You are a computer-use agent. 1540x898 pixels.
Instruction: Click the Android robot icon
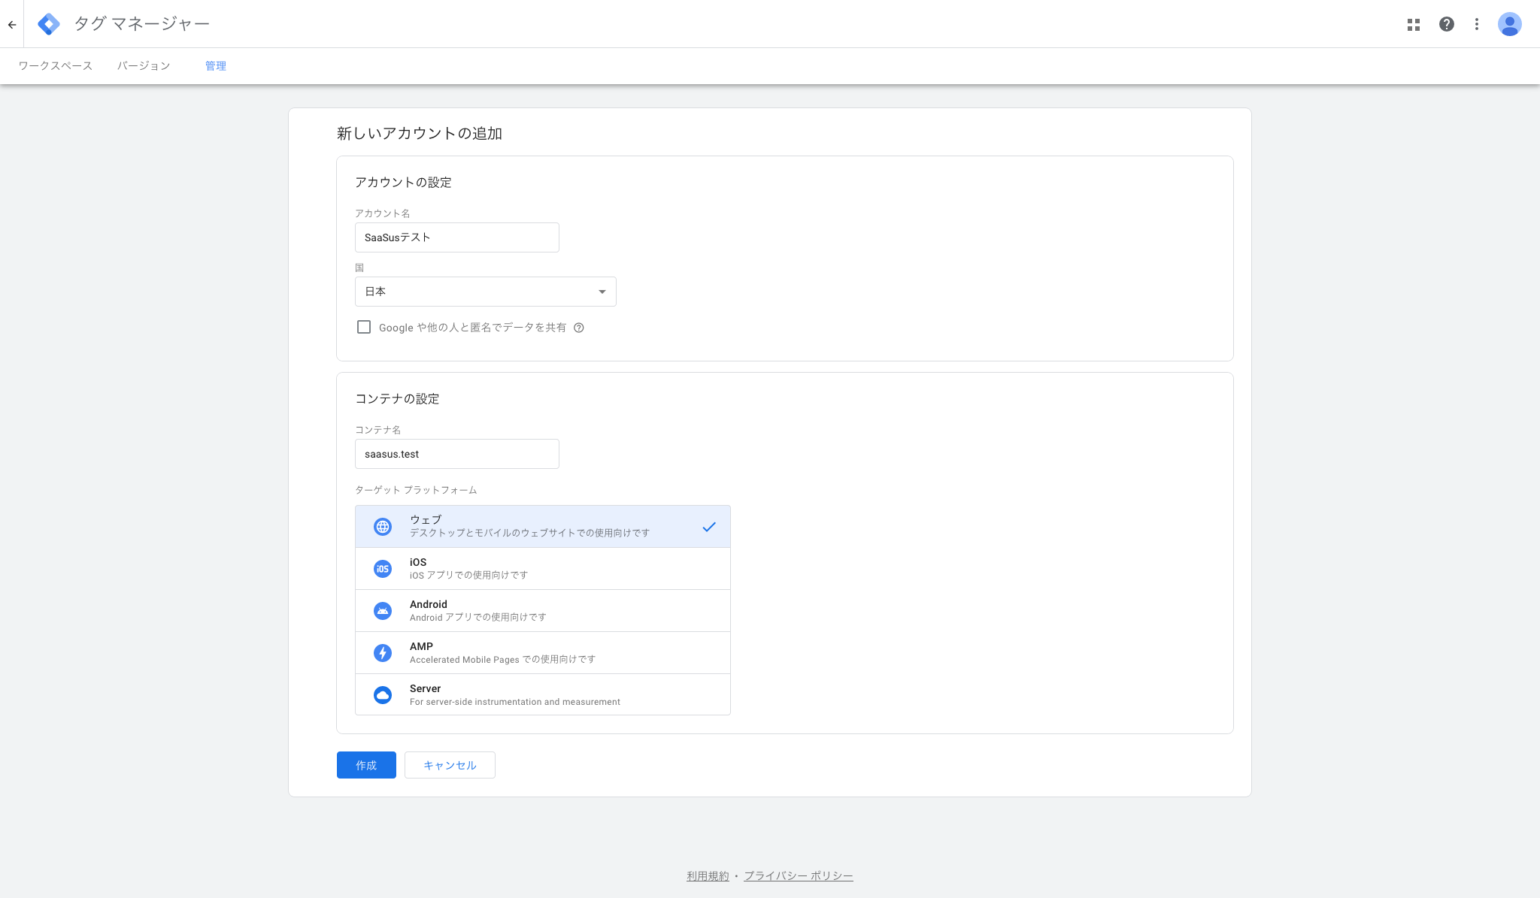[383, 611]
